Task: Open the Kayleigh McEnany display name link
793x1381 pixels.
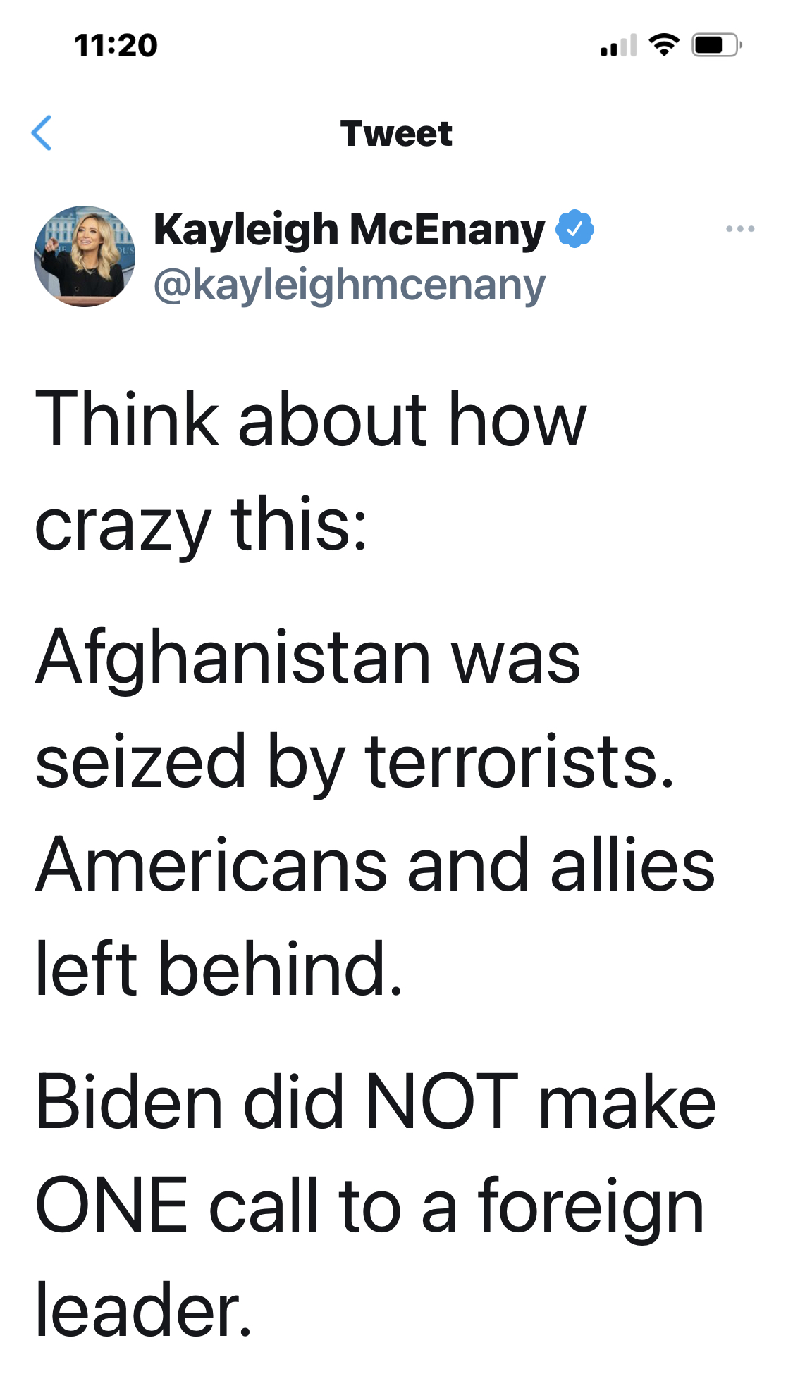Action: pos(350,230)
